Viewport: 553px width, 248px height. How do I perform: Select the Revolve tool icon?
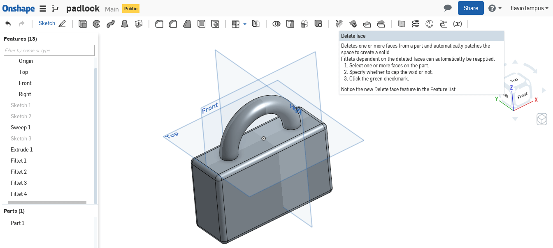pyautogui.click(x=97, y=24)
